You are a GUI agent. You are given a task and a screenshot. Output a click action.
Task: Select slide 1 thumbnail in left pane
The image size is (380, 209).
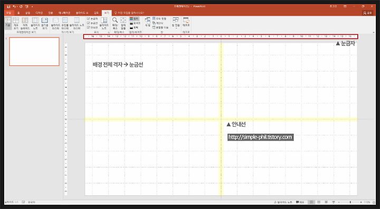click(x=34, y=52)
